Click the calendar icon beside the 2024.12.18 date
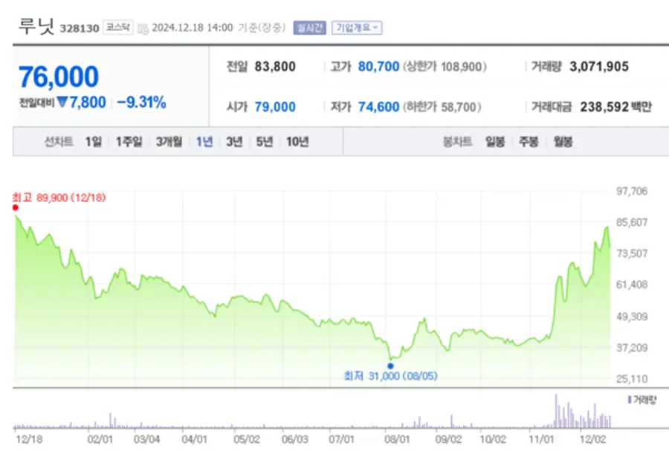Screen dimensions: 669x457 (x=143, y=28)
